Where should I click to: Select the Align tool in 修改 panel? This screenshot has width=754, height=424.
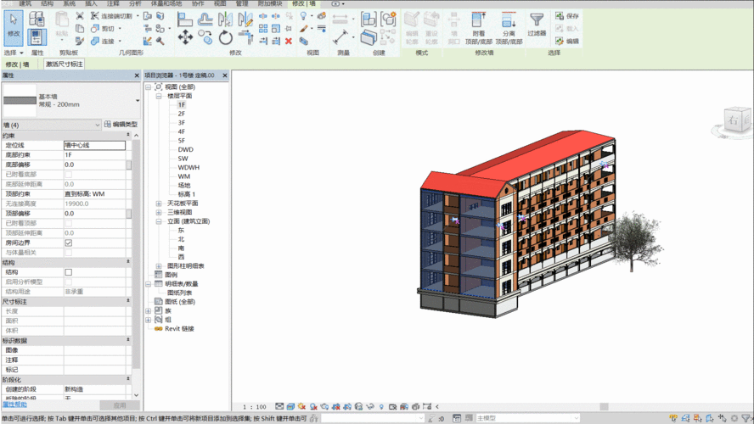pos(184,20)
